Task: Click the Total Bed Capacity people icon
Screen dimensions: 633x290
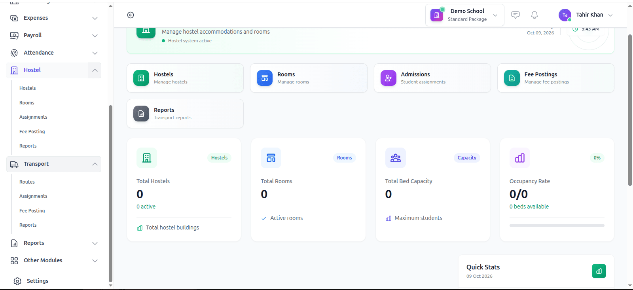Action: click(x=396, y=158)
